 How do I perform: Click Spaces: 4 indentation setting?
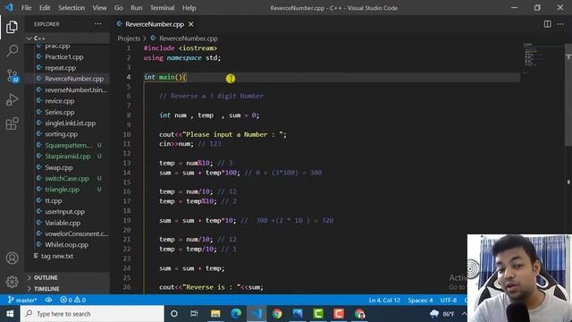pos(420,301)
